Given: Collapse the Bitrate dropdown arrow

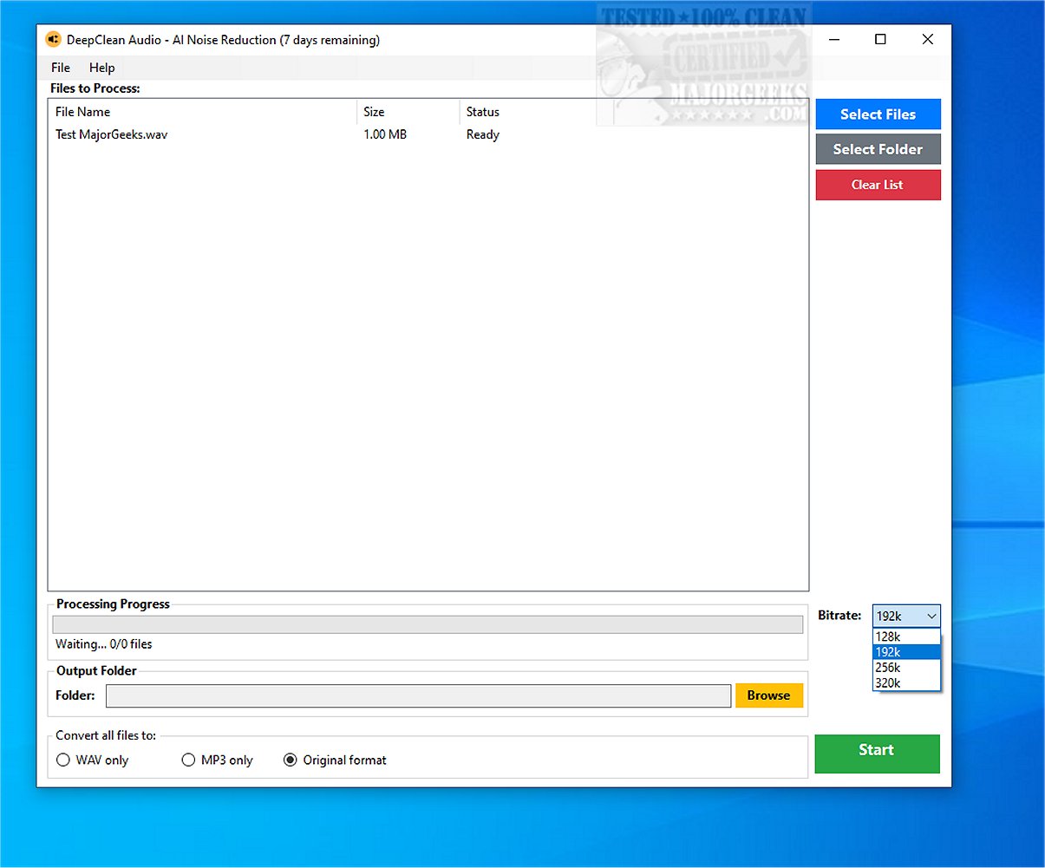Looking at the screenshot, I should [931, 617].
